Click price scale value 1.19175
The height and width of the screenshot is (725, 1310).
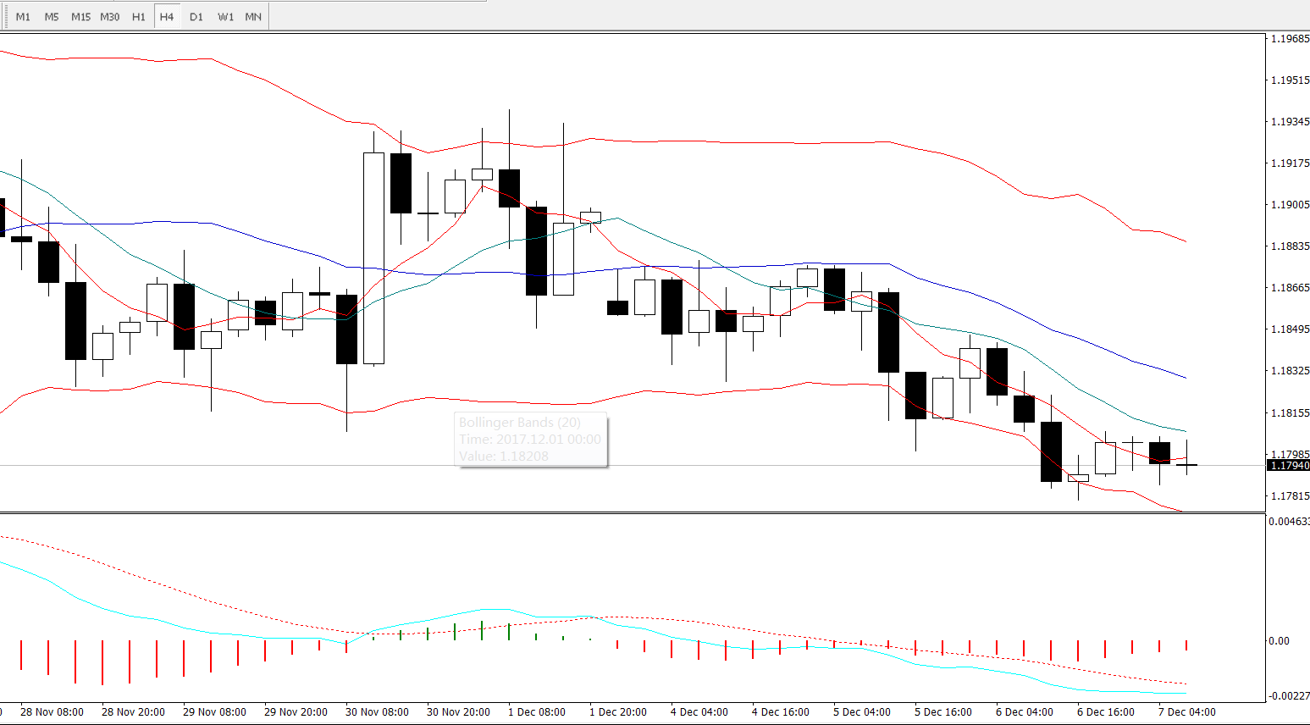[x=1290, y=163]
